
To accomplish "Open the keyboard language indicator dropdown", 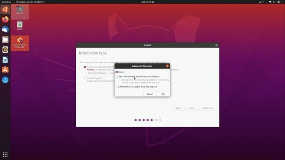I will [x=261, y=2].
